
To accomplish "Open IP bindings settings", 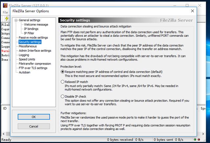I will [x=31, y=29].
